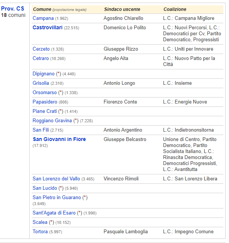Click San Giovanni in Fiore's coalition text
Screen dimensions: 229x243
coord(190,154)
